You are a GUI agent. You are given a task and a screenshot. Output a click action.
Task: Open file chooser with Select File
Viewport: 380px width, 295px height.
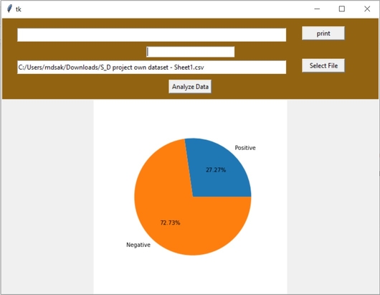[323, 65]
